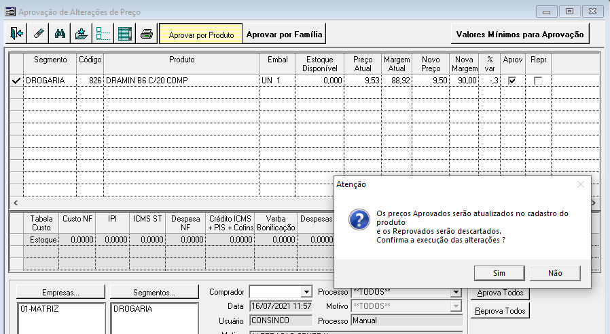Click the grid table view icon
Image resolution: width=610 pixels, height=334 pixels.
coord(125,34)
